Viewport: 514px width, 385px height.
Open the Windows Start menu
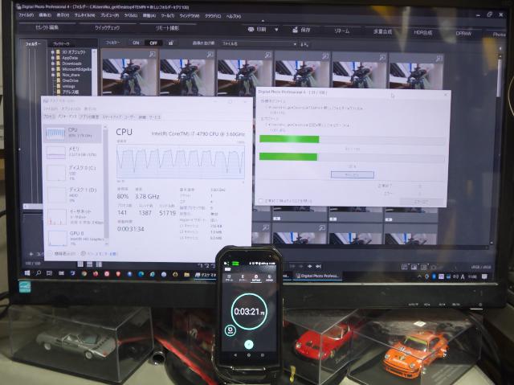click(x=27, y=272)
